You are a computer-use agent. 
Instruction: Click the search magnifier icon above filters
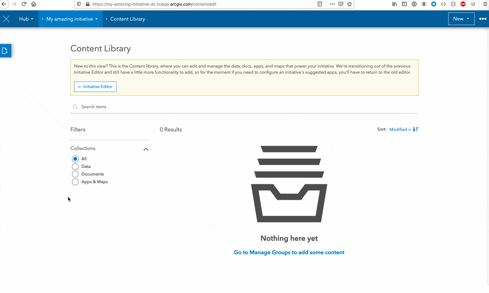75,107
